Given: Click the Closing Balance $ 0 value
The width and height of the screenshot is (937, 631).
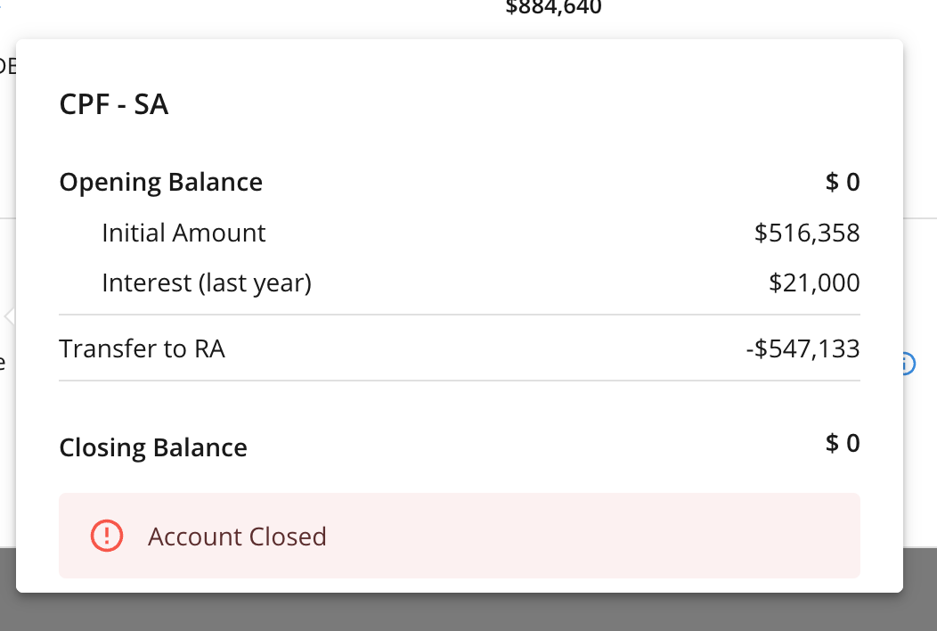Looking at the screenshot, I should point(842,443).
